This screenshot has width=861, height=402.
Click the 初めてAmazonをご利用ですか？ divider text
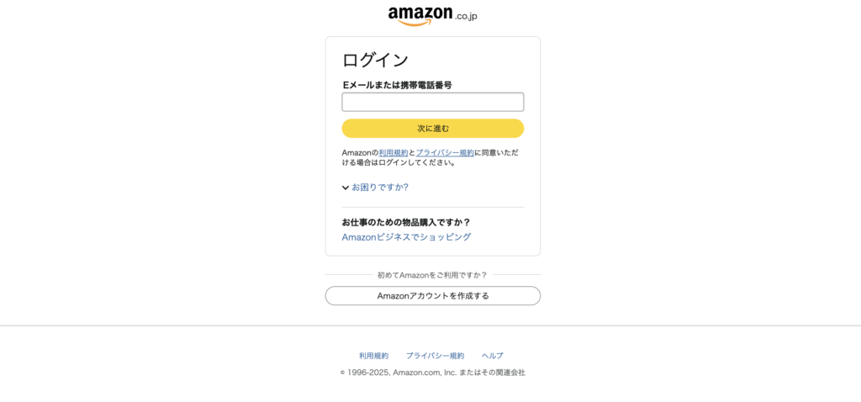[x=433, y=275]
